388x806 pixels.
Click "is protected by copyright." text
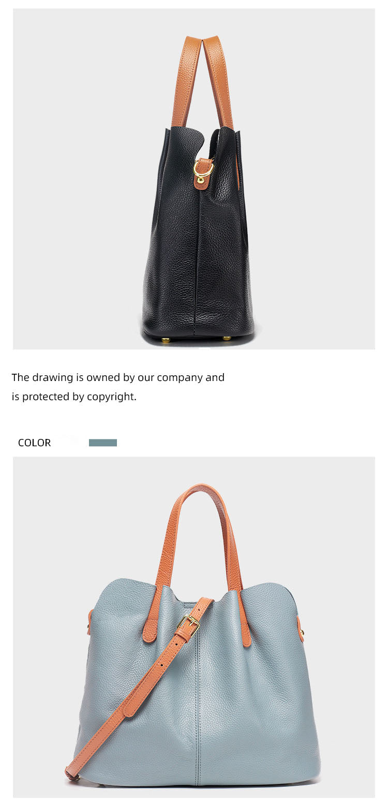coord(74,397)
